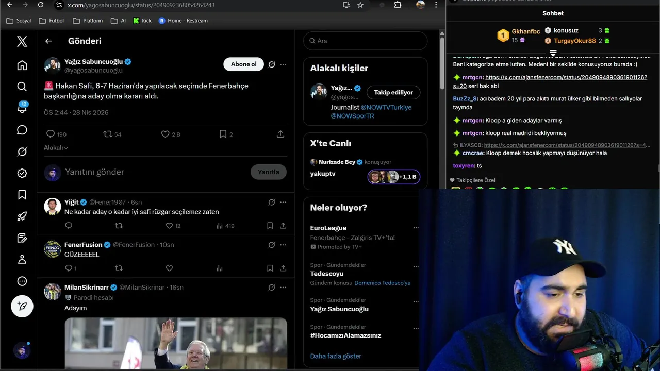Three-dot menu on MilanSikrinarr's reply

[283, 288]
